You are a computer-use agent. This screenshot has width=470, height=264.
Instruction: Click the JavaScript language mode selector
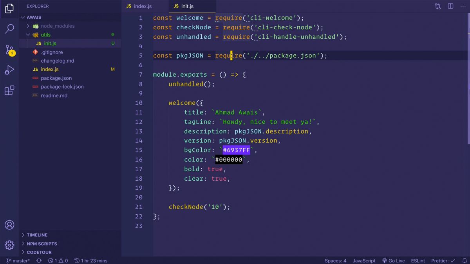coord(364,260)
